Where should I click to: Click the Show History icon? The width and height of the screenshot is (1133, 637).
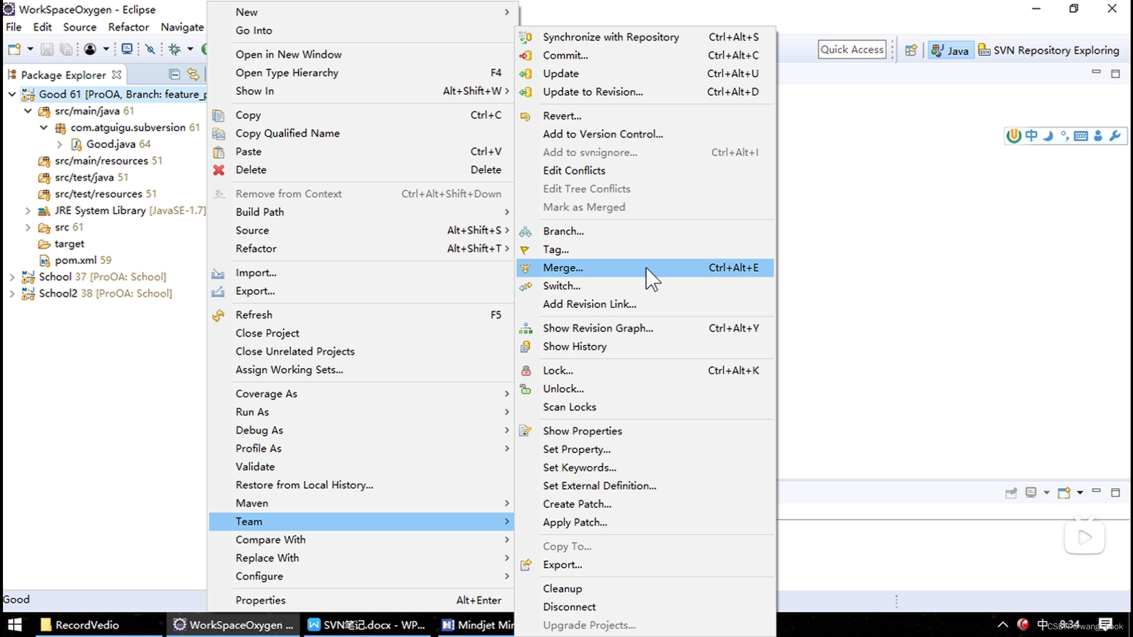point(525,347)
